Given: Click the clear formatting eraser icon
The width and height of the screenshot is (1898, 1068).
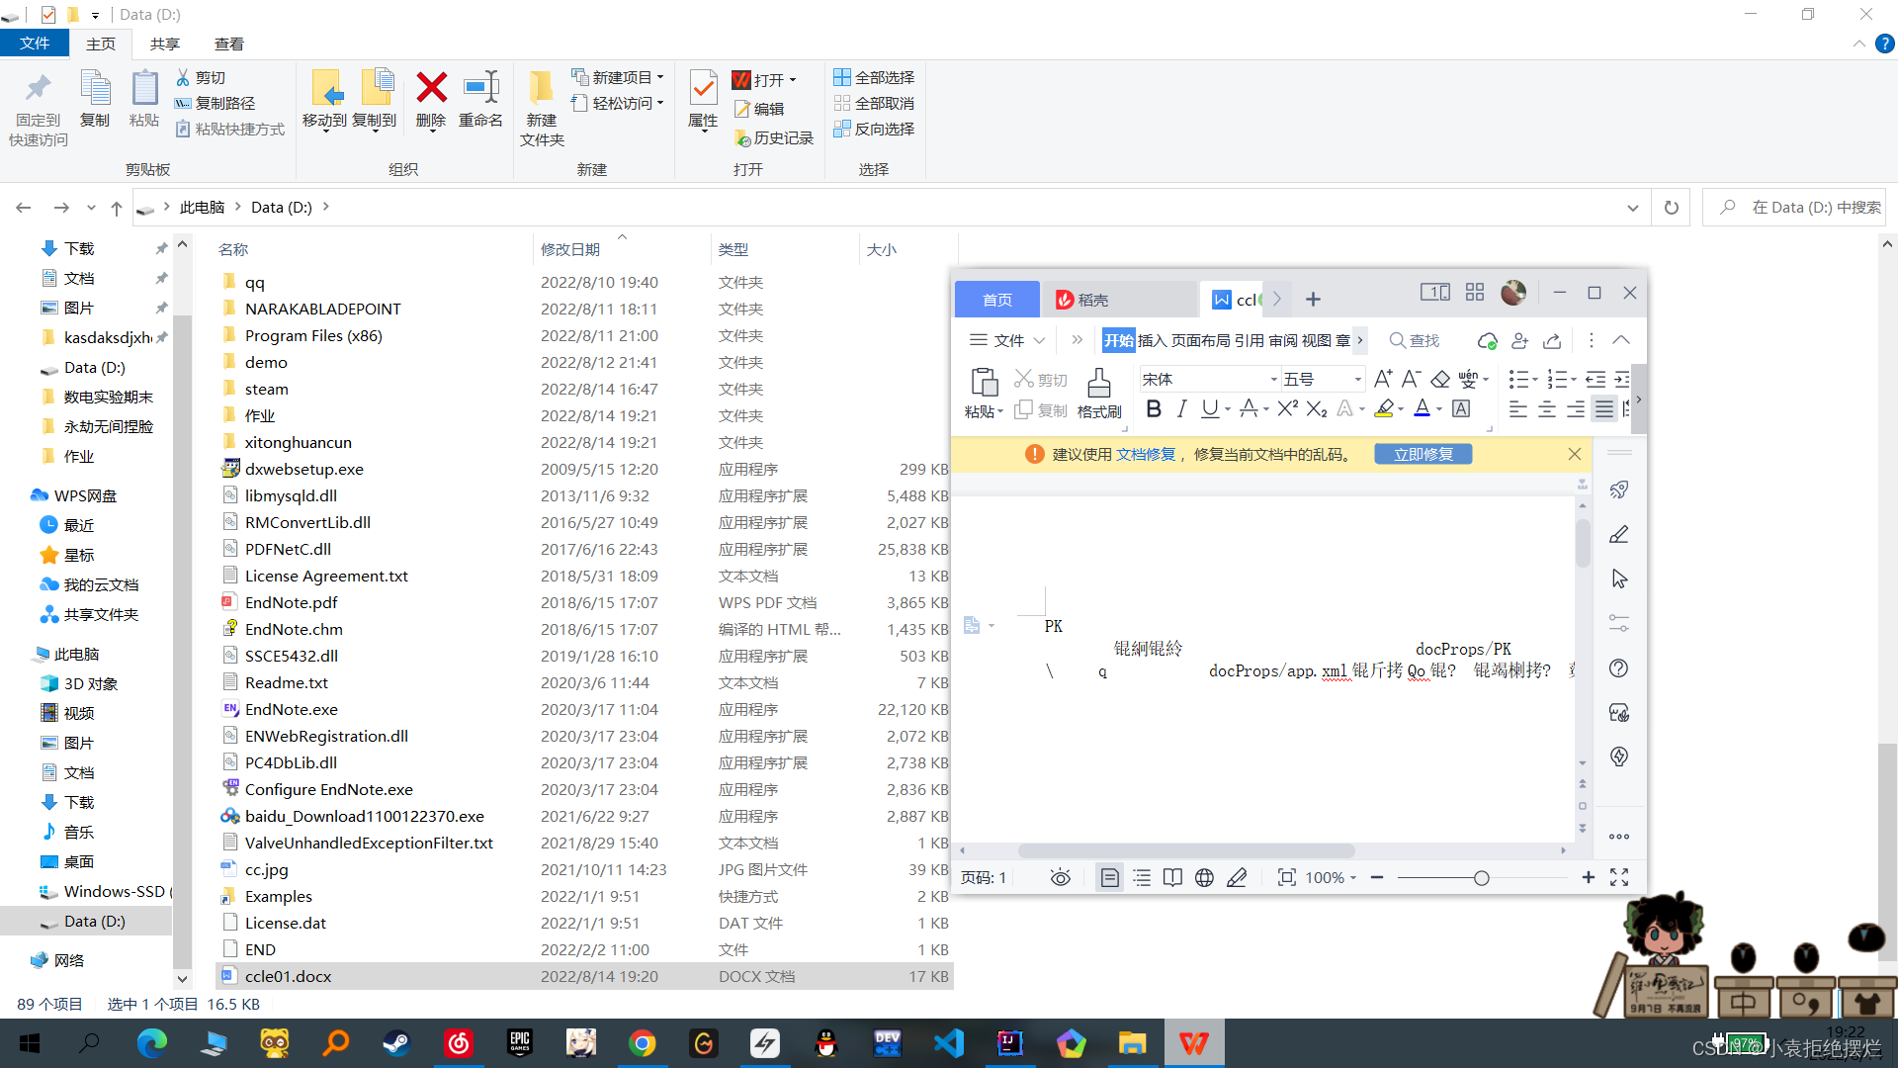Looking at the screenshot, I should [1440, 380].
